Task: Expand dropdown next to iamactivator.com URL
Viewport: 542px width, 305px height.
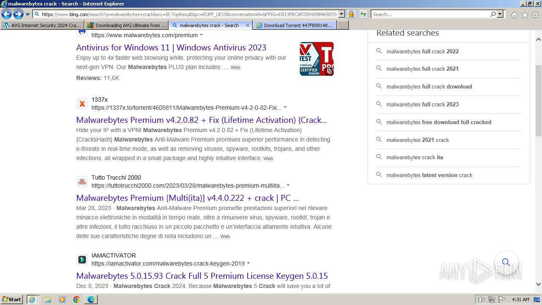Action: click(x=248, y=263)
